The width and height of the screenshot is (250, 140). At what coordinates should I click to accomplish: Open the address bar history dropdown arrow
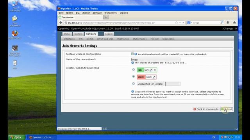tap(180, 23)
